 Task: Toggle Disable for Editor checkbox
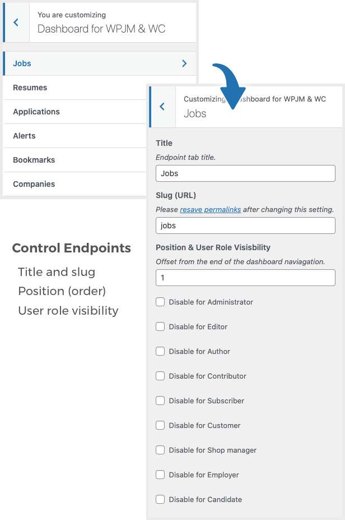click(160, 326)
